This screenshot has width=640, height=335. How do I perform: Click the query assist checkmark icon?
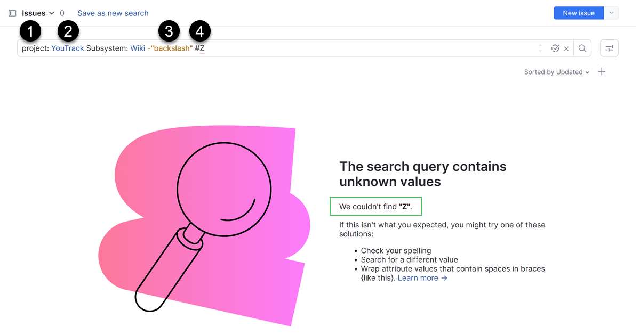[555, 48]
